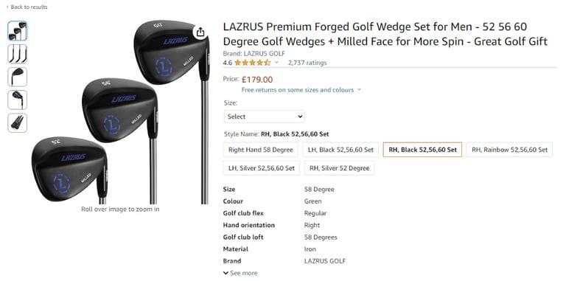This screenshot has width=566, height=281.
Task: Open the Size select dropdown
Action: (265, 117)
